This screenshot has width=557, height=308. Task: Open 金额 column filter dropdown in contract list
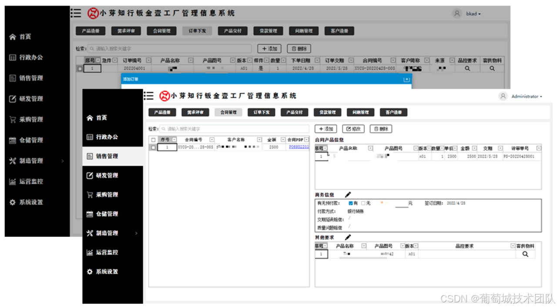pos(283,140)
